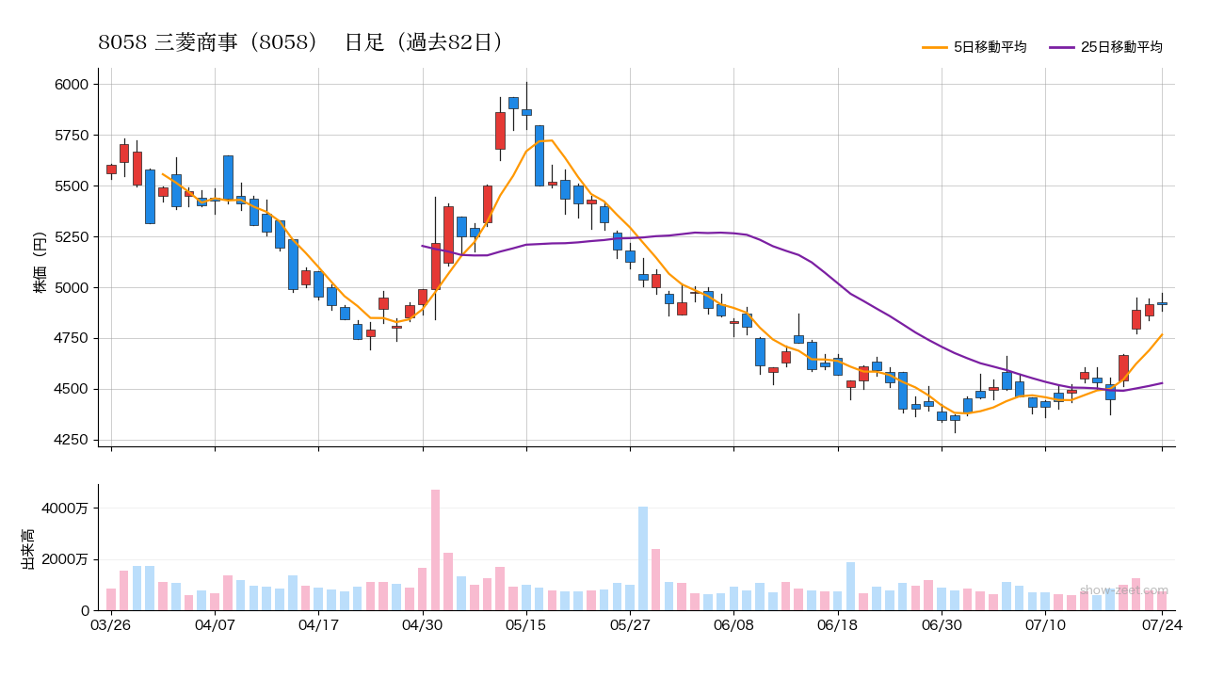
Task: Select the 5500 price tick label
Action: coord(72,186)
